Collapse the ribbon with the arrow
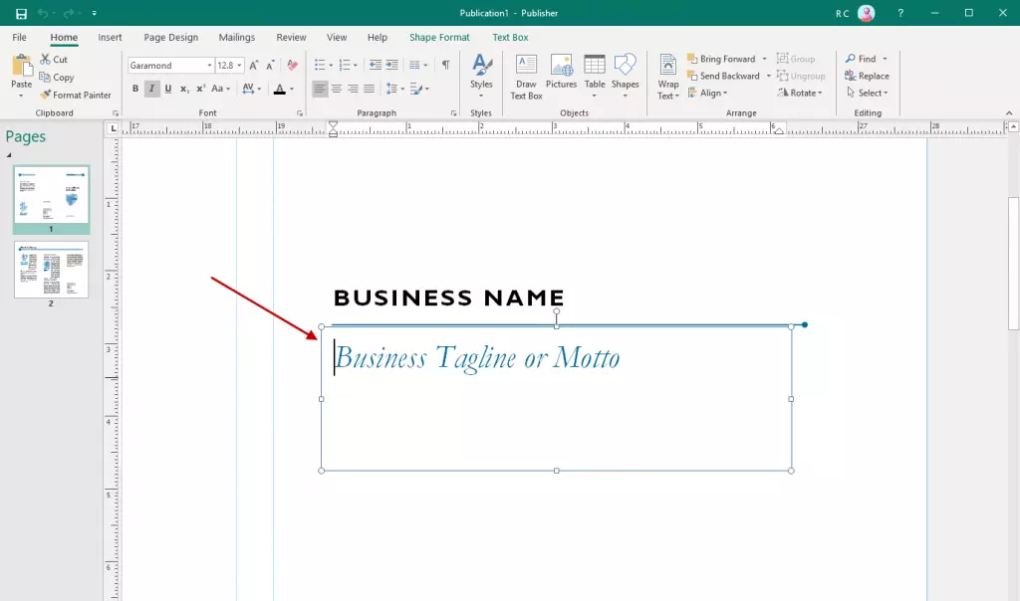 (1009, 113)
